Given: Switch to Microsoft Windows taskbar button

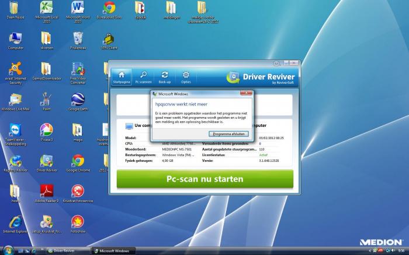Looking at the screenshot, I should click(114, 251).
